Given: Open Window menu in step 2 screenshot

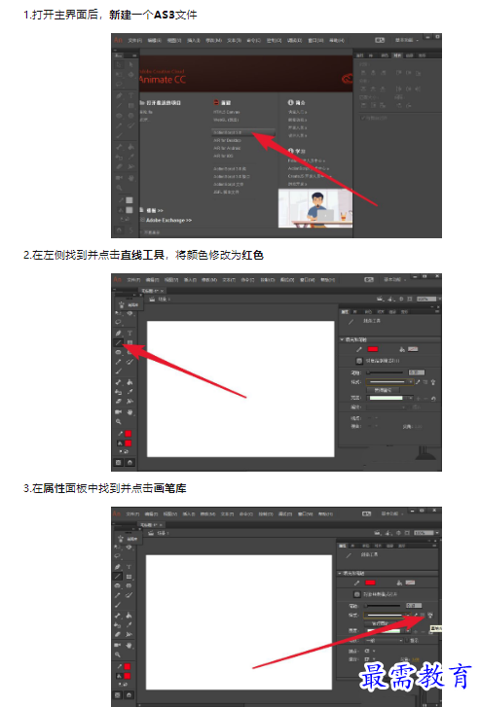Looking at the screenshot, I should pyautogui.click(x=307, y=280).
